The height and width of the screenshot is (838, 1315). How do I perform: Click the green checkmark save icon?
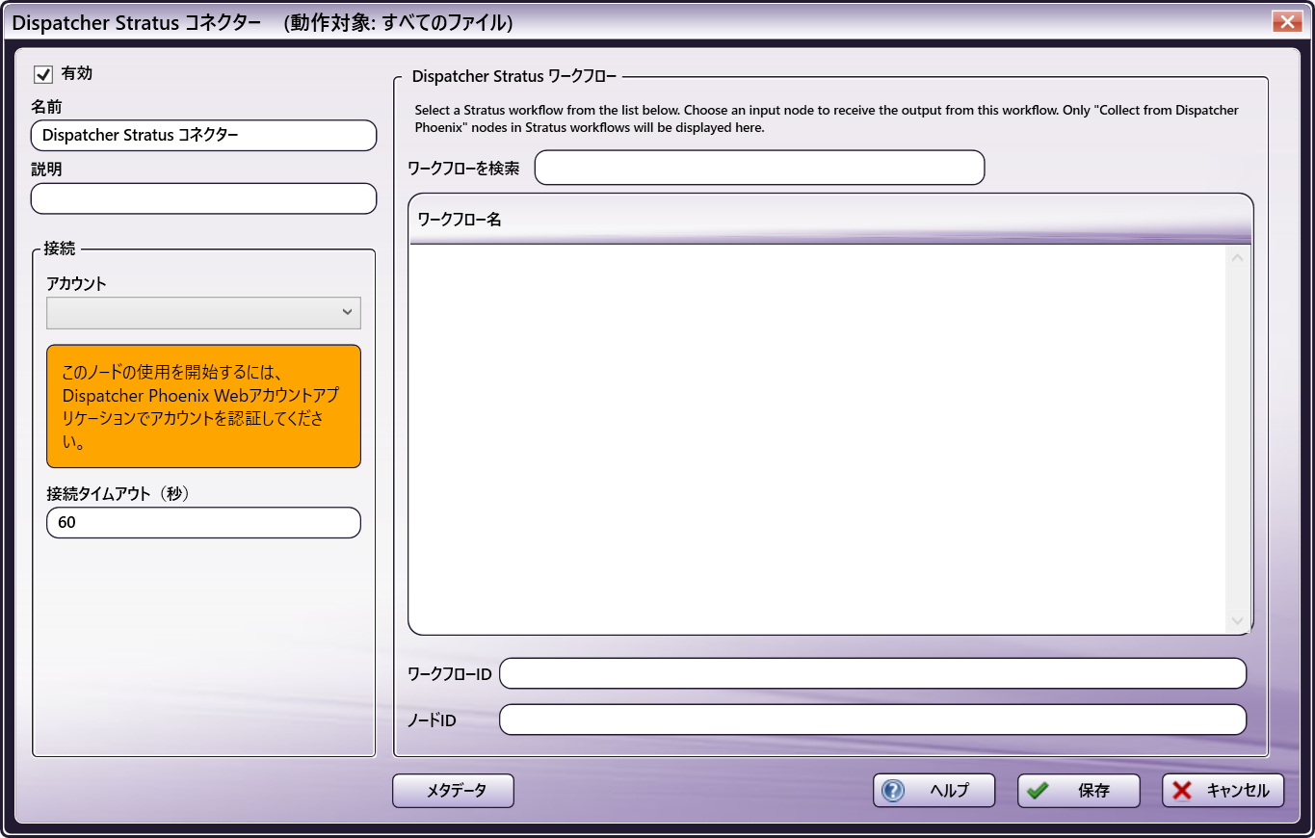(x=1038, y=791)
